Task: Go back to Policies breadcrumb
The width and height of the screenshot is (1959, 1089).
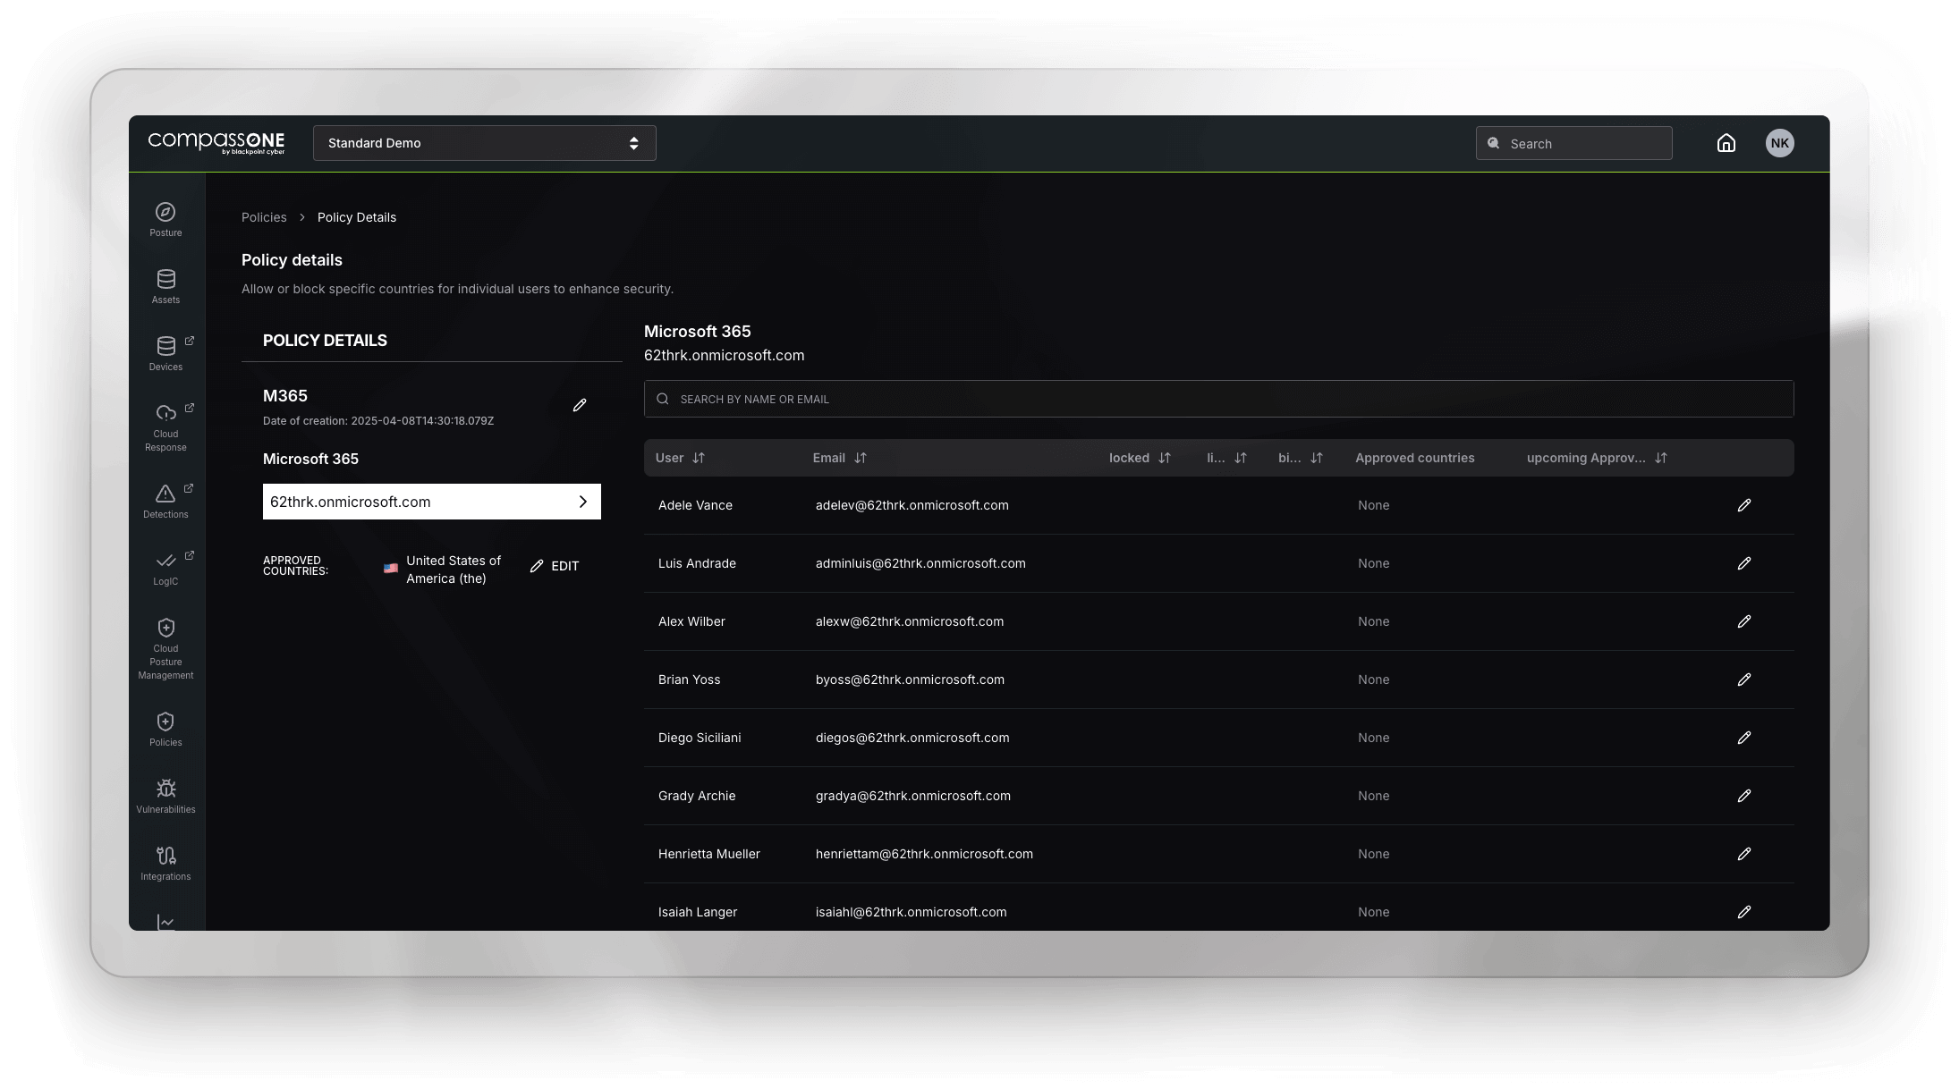Action: (264, 217)
